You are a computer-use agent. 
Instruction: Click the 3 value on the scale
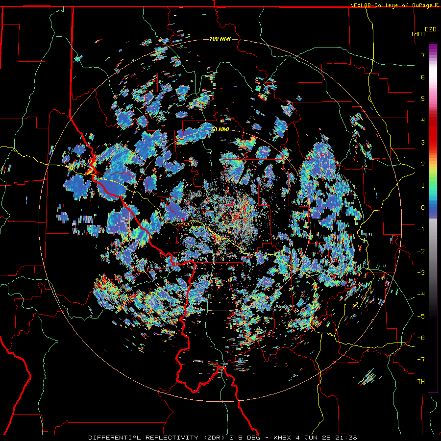coord(423,142)
